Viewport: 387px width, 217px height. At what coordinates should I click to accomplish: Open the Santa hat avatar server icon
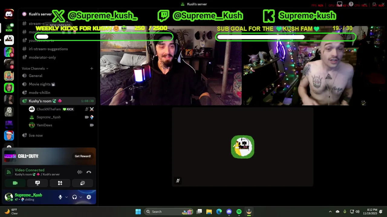click(9, 136)
